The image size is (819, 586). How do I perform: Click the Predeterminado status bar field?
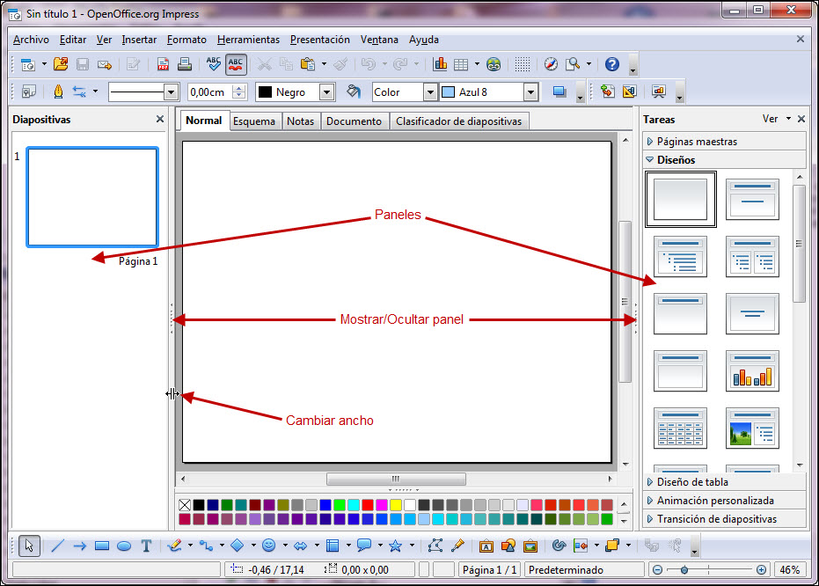584,570
